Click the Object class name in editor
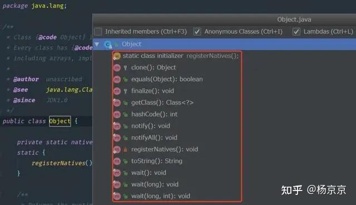356x205 pixels. 60,121
